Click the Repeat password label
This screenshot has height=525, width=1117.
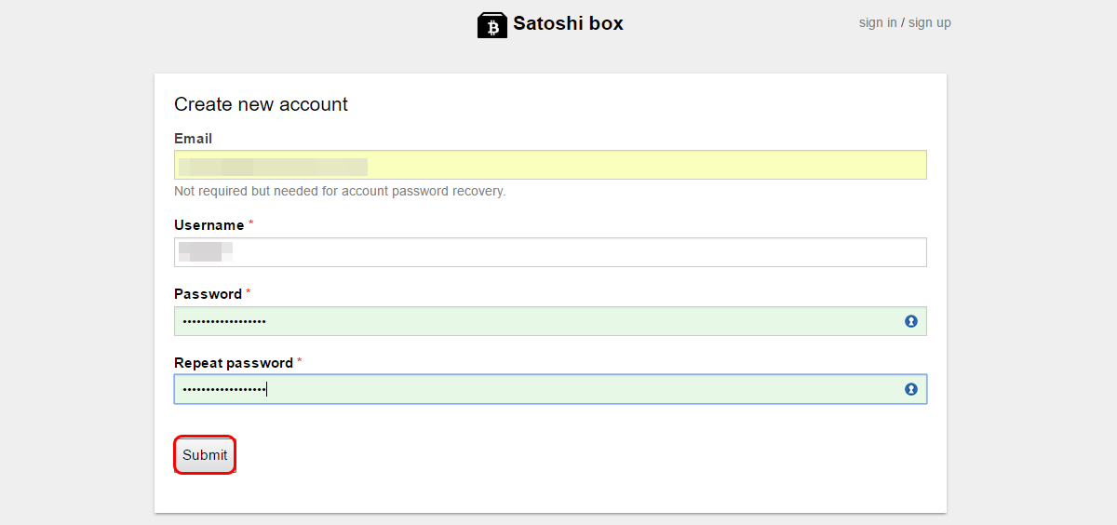coord(233,363)
